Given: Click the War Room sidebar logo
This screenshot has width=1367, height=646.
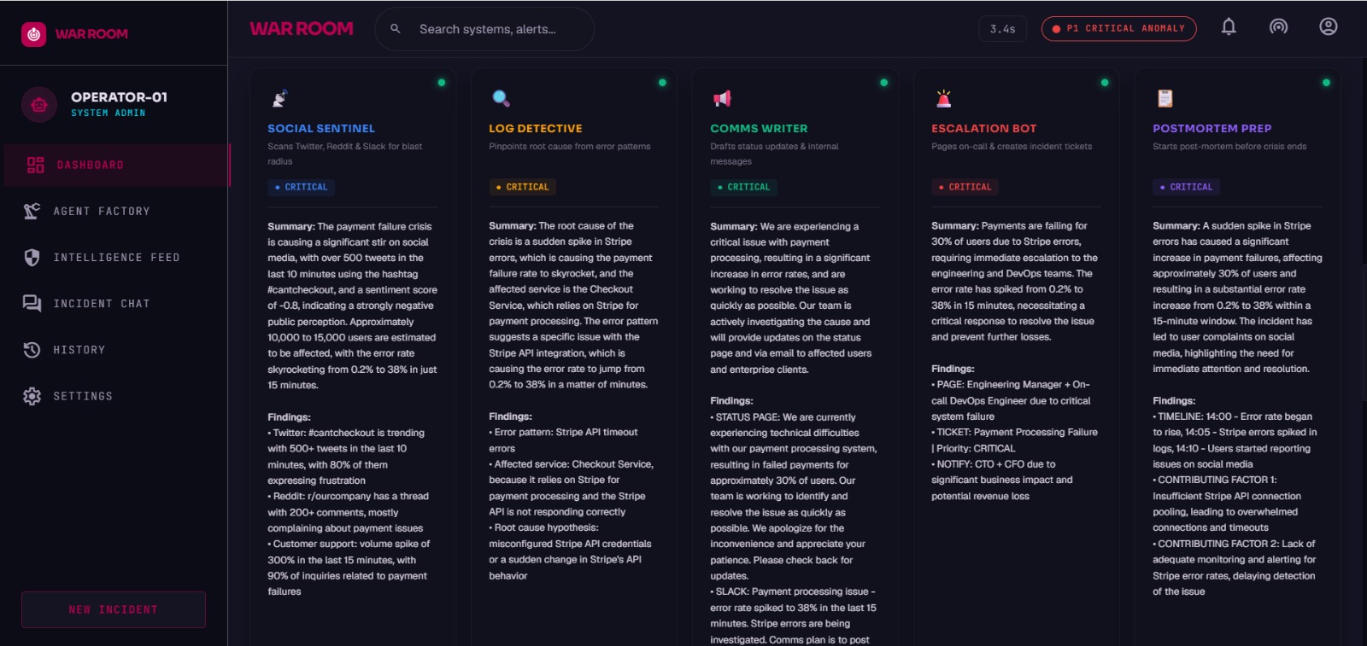Looking at the screenshot, I should coord(33,34).
